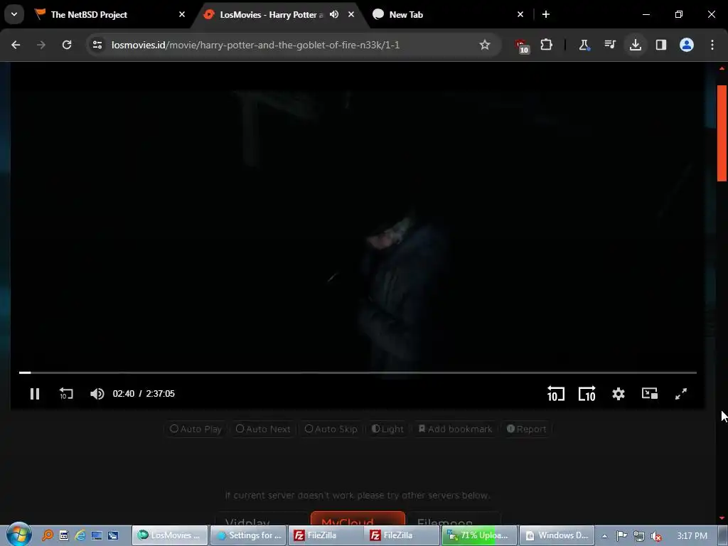Open the Chrome profile menu

(x=687, y=45)
